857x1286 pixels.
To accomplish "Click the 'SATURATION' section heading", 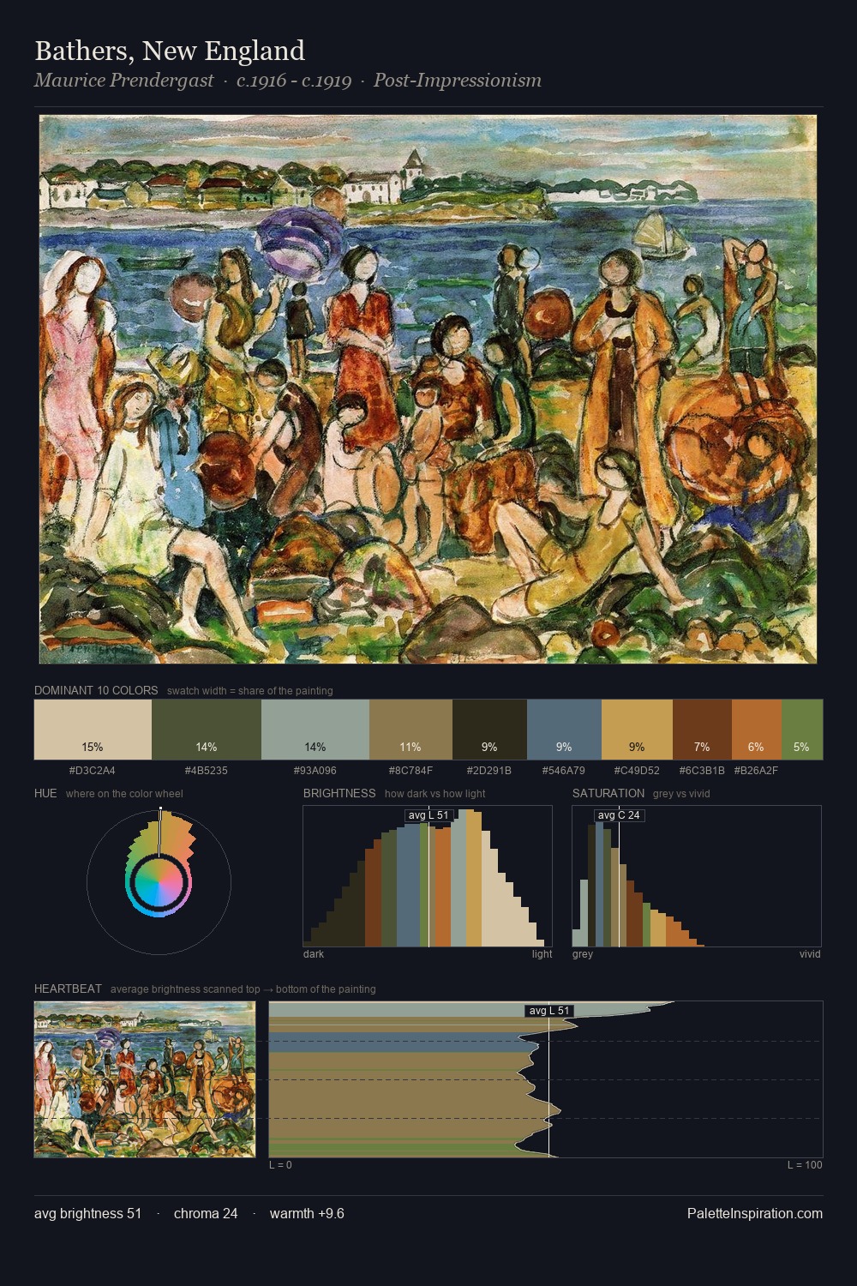I will pos(608,793).
